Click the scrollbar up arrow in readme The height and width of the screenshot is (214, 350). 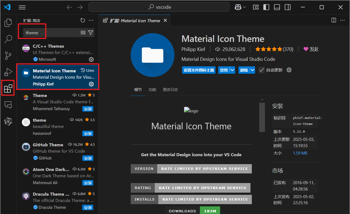(x=262, y=99)
